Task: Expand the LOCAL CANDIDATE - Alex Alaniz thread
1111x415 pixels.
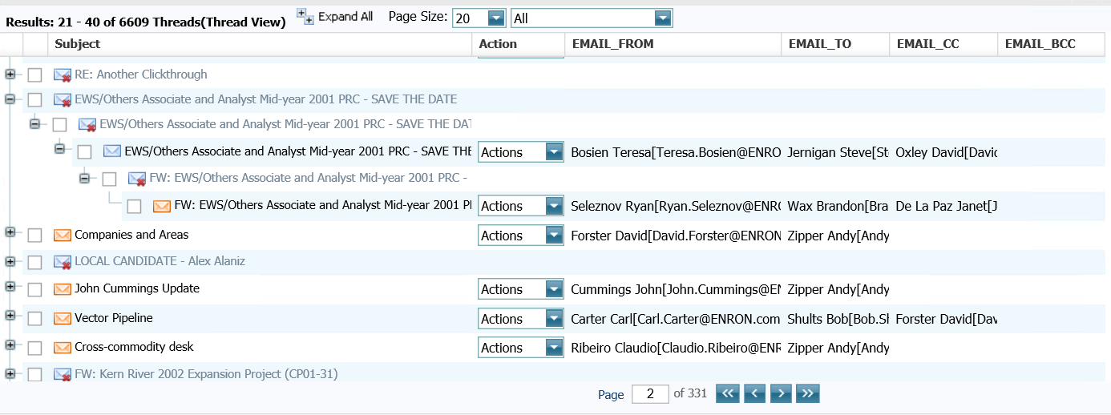Action: (x=10, y=261)
